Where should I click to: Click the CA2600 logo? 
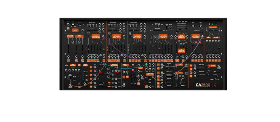203,85
